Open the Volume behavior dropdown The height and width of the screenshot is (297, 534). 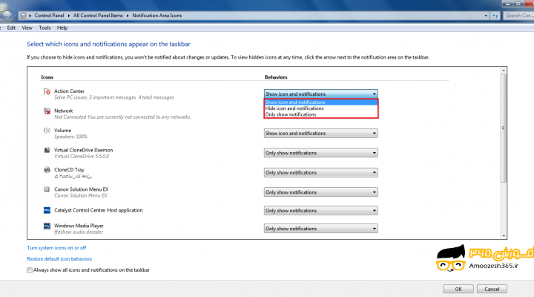click(x=321, y=134)
